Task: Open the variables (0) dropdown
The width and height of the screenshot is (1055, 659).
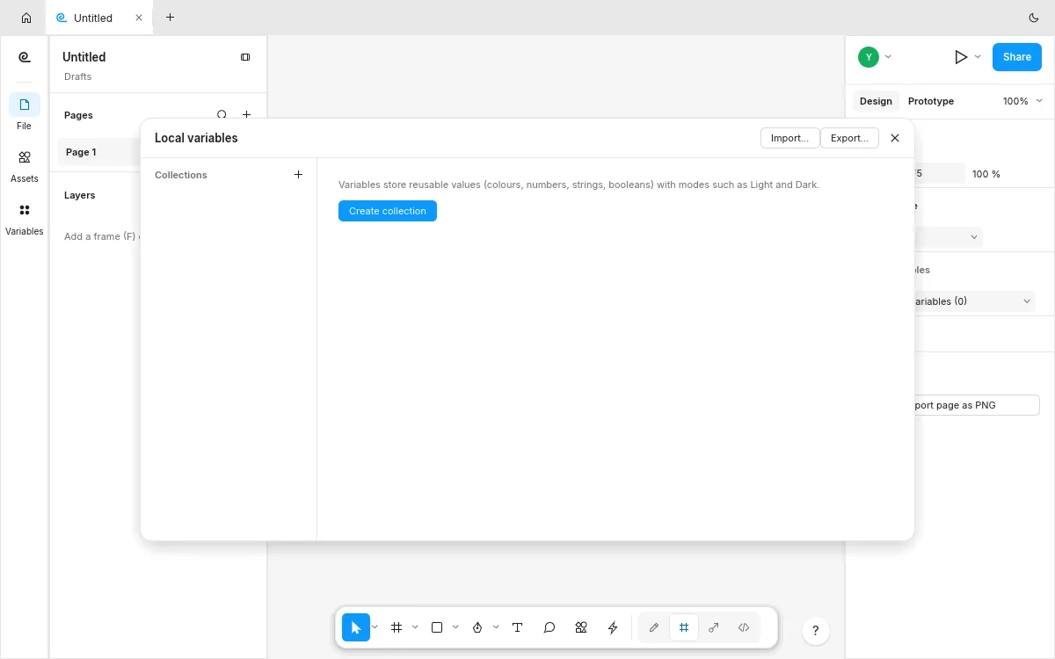Action: click(974, 301)
